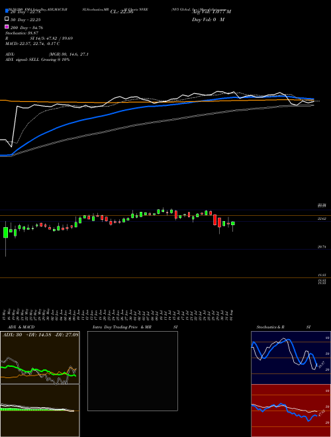Click the 'Day Vol: 0 M' label
Image resolution: width=331 pixels, height=437 pixels.
coord(208,20)
